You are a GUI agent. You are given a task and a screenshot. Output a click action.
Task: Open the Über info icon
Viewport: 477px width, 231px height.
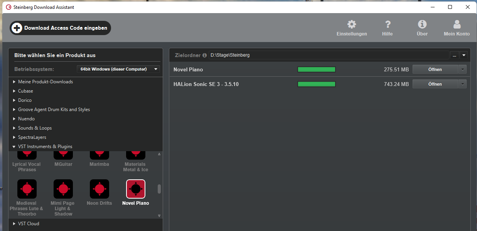pos(422,25)
